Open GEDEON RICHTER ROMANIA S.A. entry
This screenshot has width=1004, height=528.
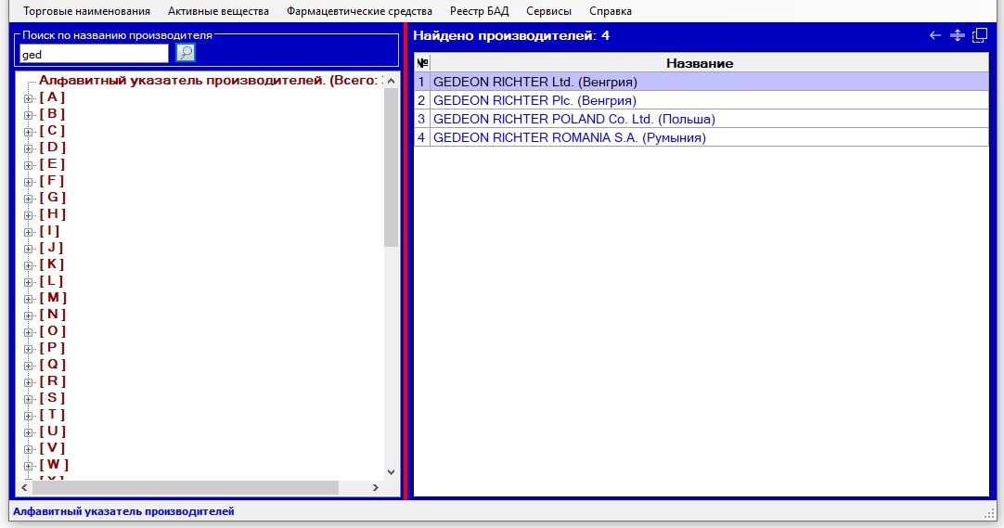point(569,137)
